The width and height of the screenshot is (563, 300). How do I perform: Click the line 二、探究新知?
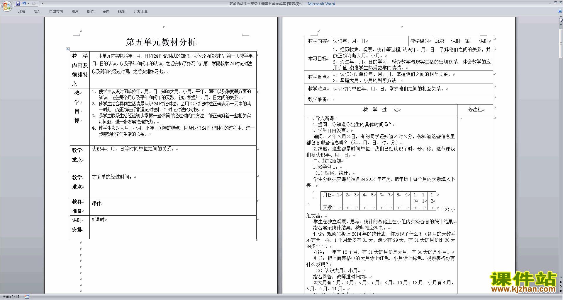[x=327, y=161]
